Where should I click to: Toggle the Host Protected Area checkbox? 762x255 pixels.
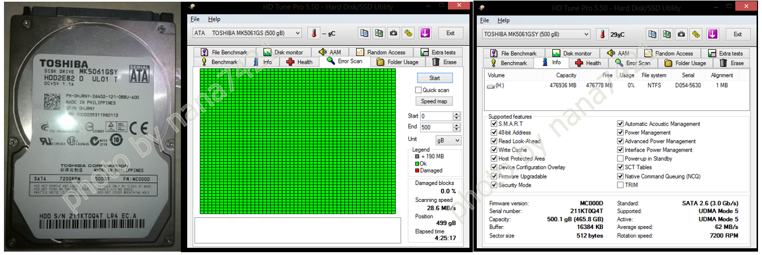click(494, 159)
